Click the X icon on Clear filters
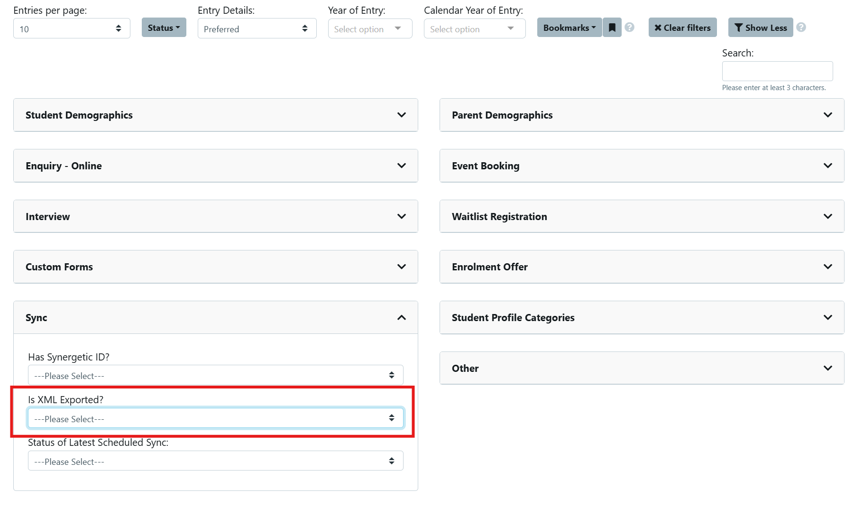 [658, 28]
